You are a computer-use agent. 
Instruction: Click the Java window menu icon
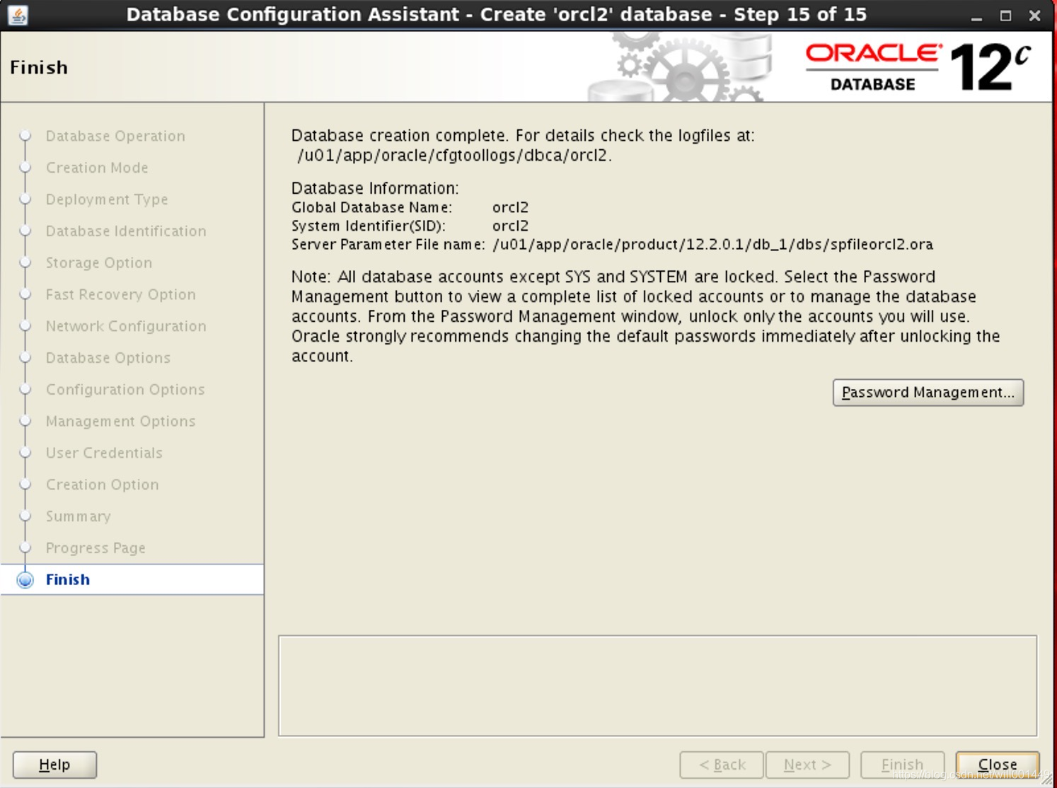(x=18, y=15)
